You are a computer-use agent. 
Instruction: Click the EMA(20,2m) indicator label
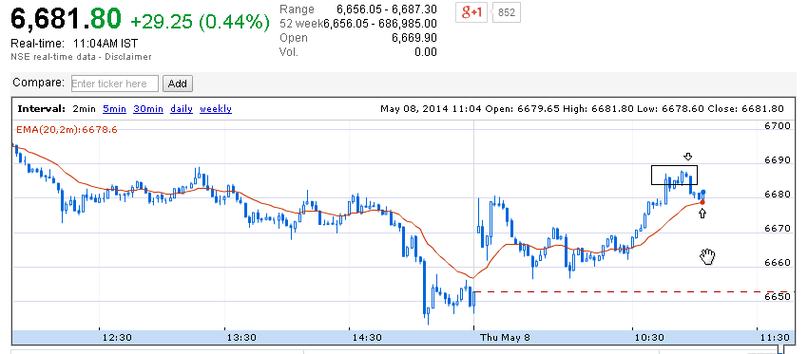pos(67,130)
